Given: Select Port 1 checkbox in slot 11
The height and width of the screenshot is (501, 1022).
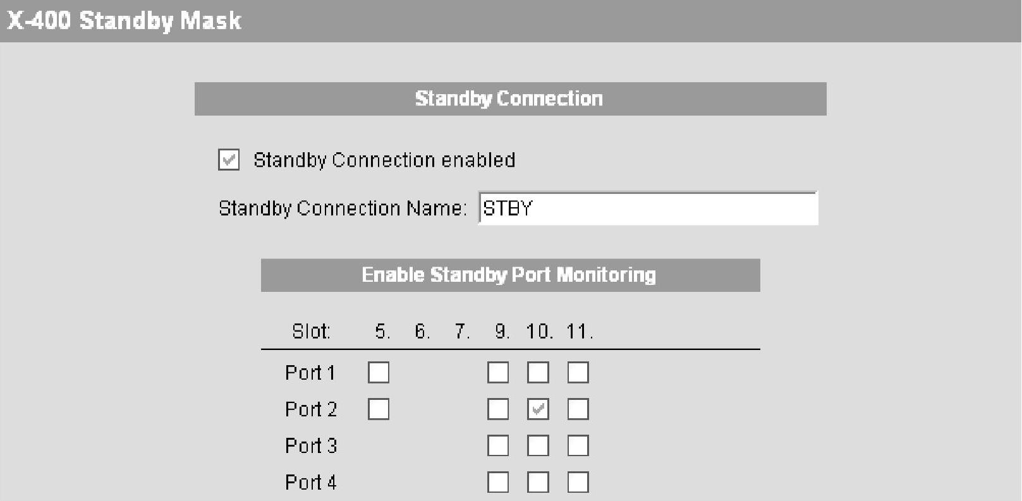Looking at the screenshot, I should click(x=578, y=373).
